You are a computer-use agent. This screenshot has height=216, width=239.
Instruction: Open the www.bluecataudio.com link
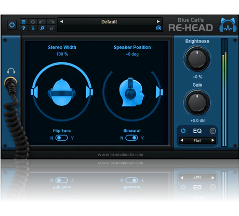tap(121, 155)
